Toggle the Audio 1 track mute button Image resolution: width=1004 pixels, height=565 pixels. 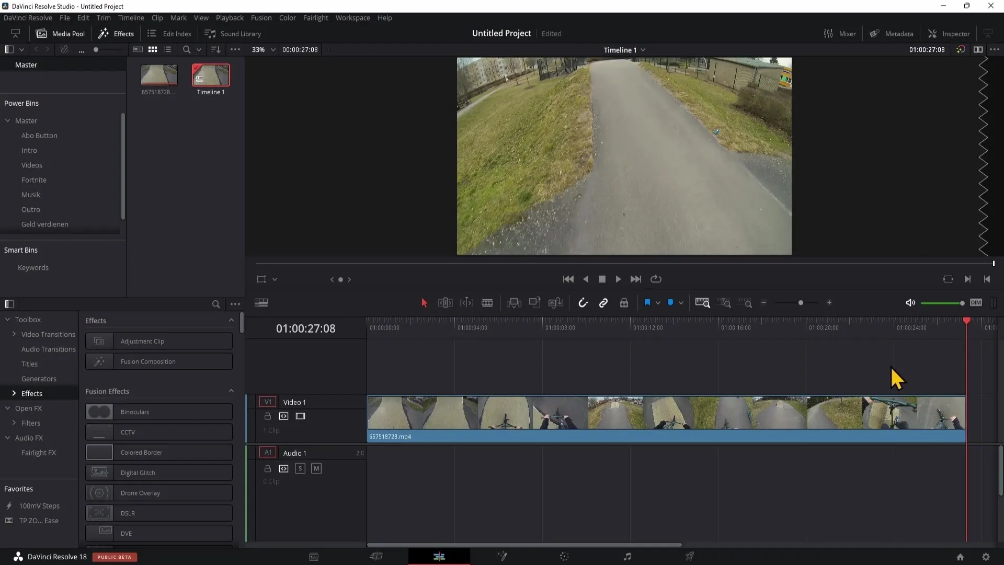pos(316,468)
